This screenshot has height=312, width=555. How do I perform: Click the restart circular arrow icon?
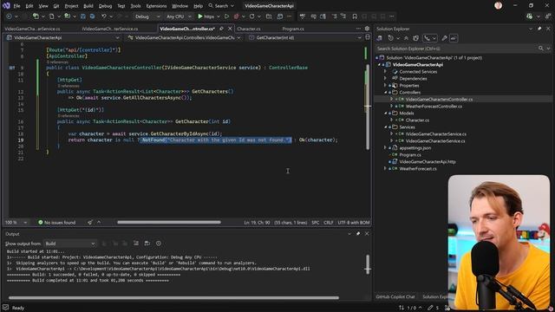click(251, 16)
